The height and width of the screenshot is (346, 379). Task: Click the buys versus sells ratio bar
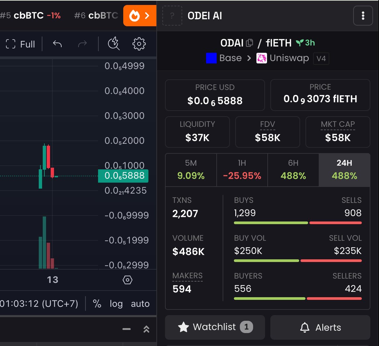click(298, 223)
